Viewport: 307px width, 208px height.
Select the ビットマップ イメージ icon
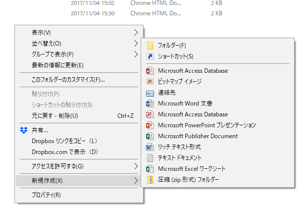150,82
